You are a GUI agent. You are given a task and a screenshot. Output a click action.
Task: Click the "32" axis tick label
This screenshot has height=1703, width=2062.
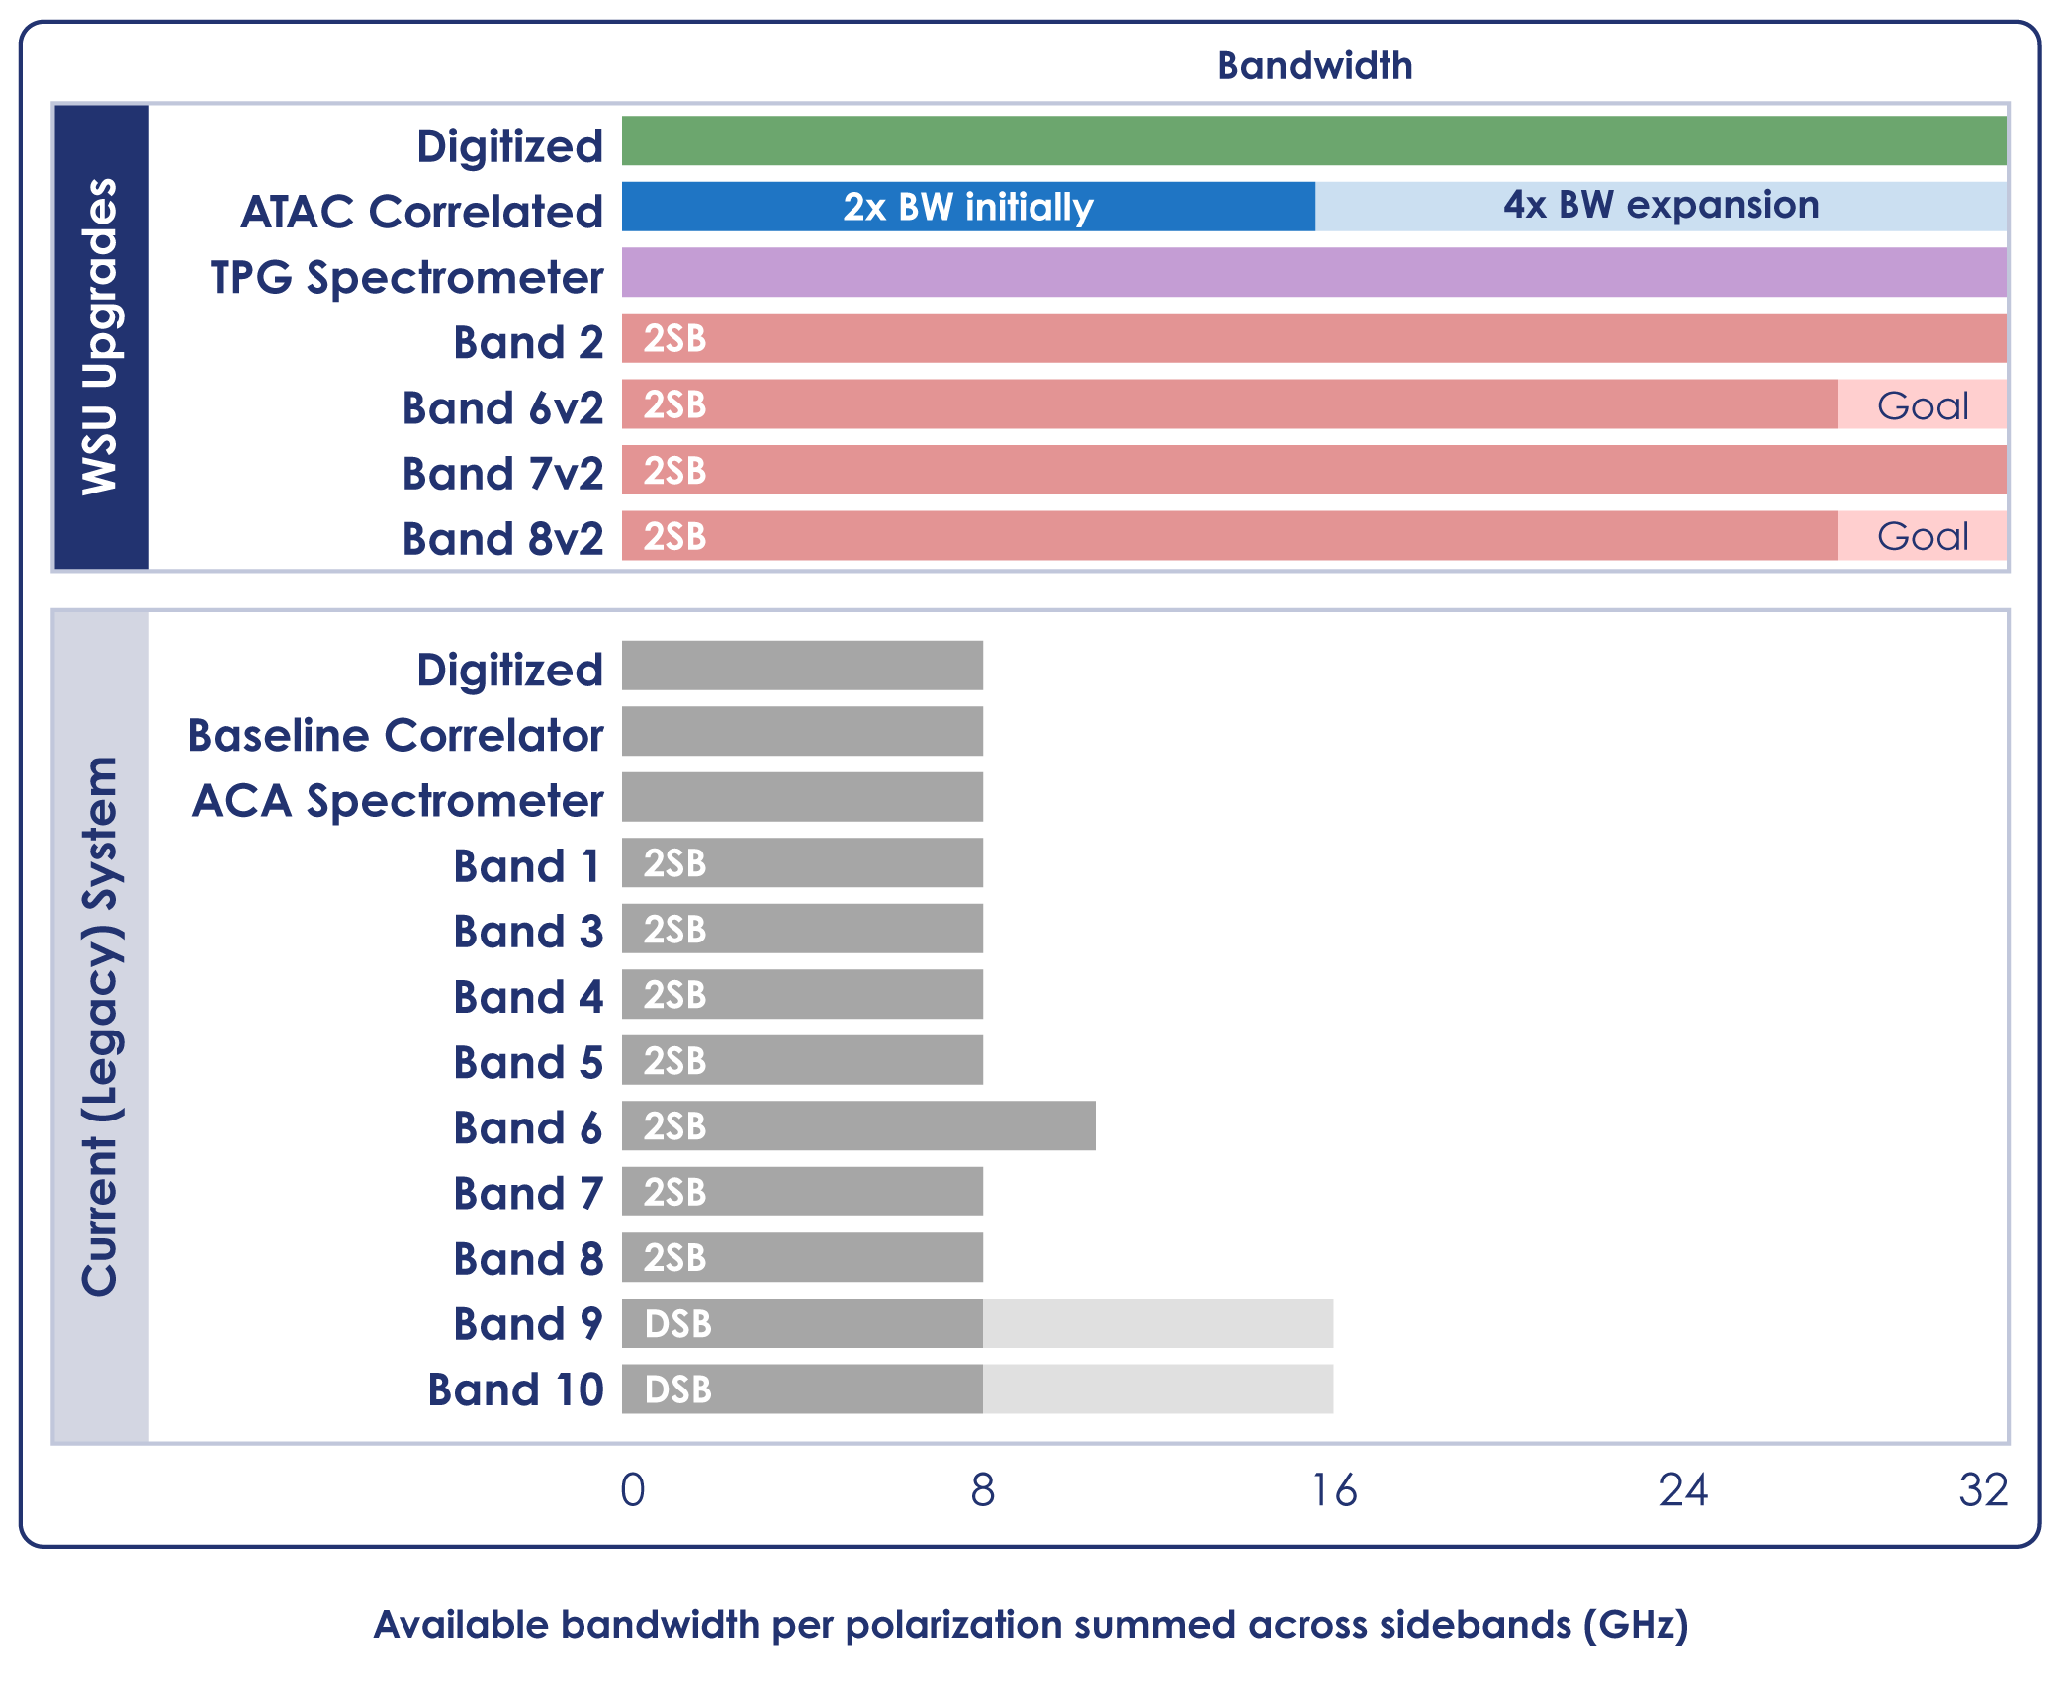click(x=1983, y=1490)
